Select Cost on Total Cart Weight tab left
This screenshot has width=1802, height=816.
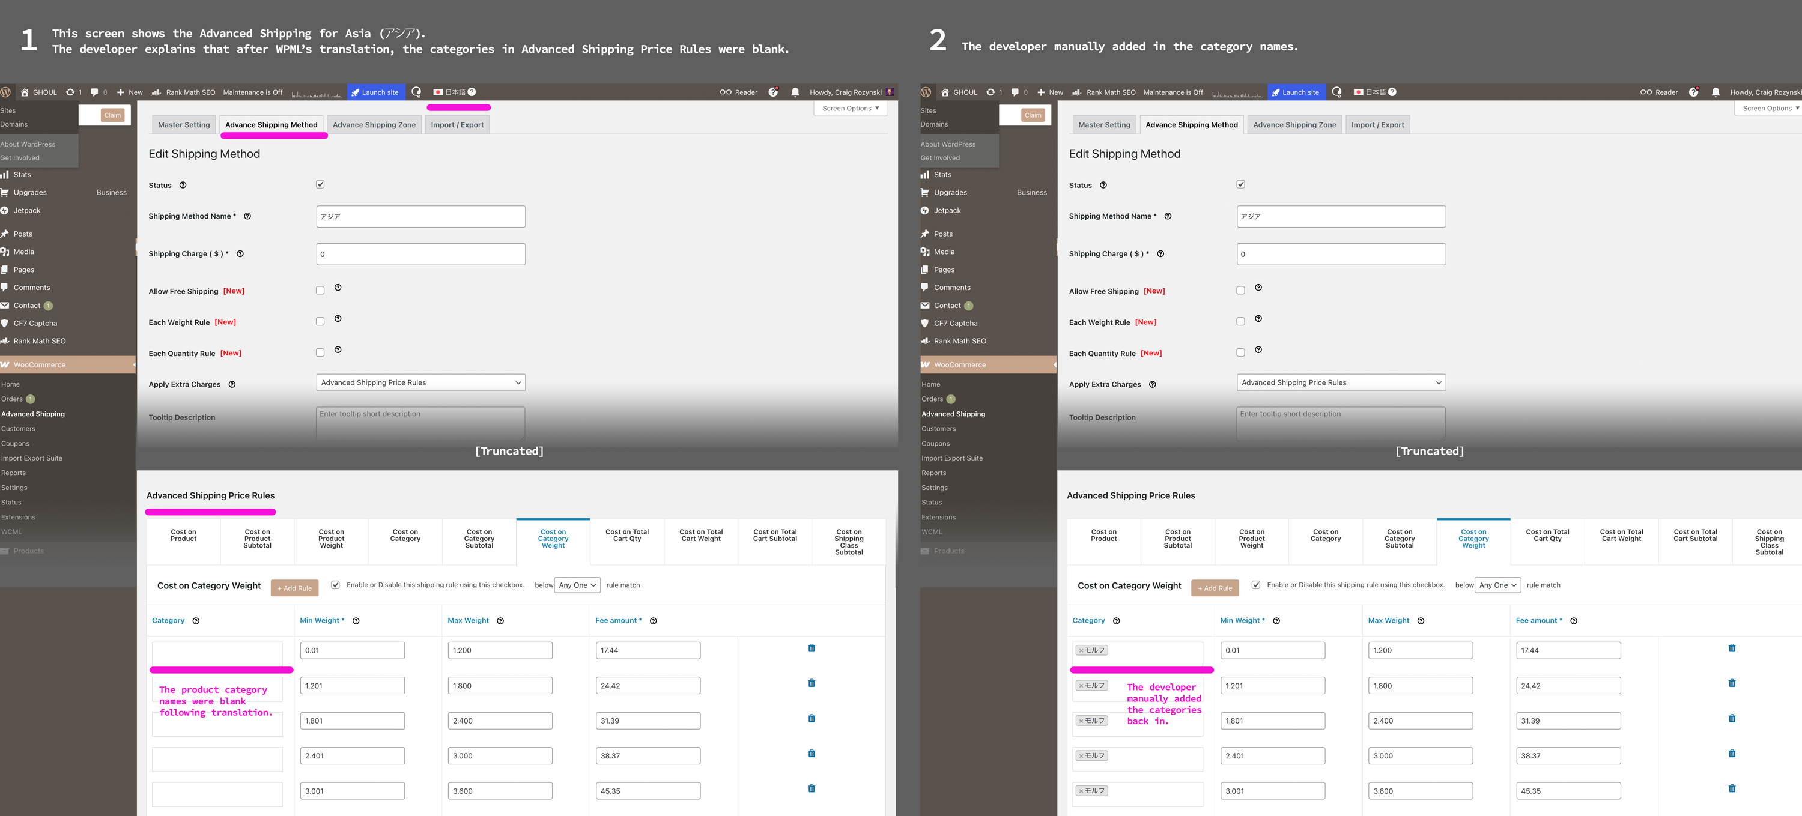tap(700, 536)
